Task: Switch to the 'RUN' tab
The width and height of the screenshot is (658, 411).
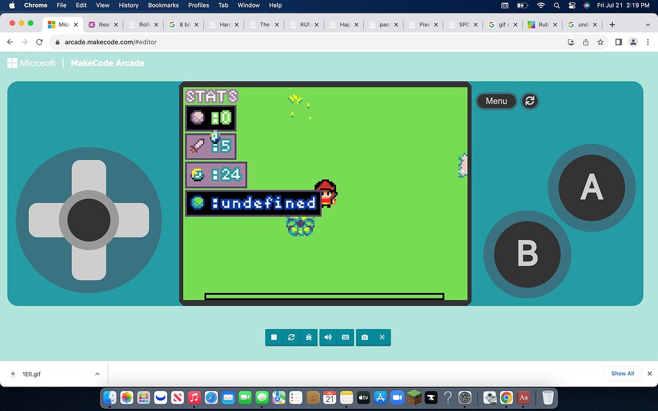Action: click(x=305, y=25)
